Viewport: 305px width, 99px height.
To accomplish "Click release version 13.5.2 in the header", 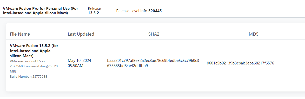I will coord(94,13).
